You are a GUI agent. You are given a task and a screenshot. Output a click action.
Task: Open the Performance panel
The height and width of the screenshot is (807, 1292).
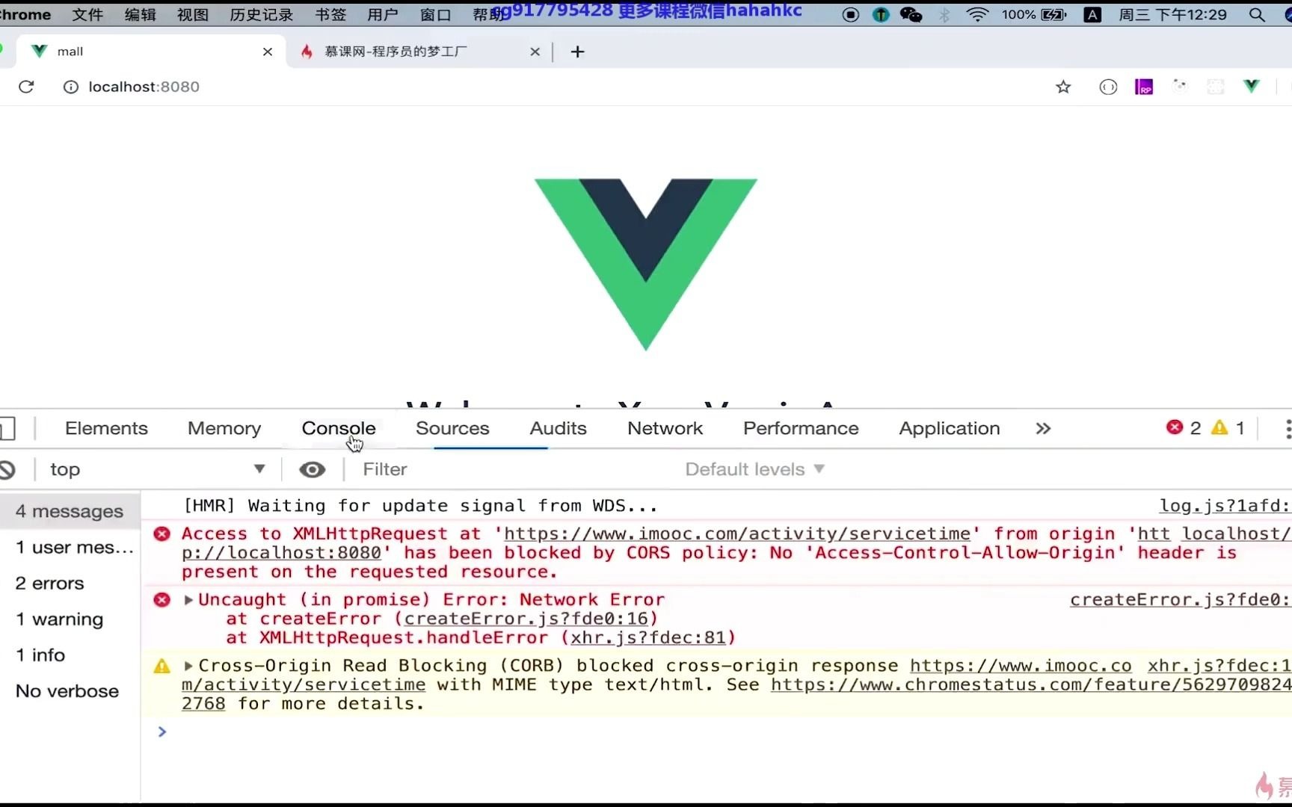801,428
